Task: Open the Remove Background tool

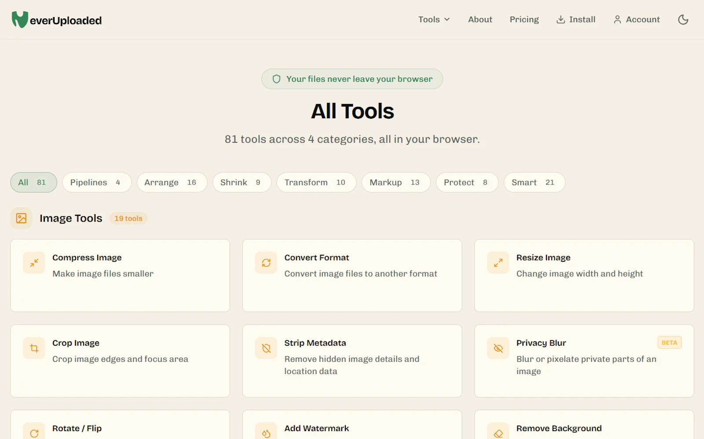Action: point(584,425)
